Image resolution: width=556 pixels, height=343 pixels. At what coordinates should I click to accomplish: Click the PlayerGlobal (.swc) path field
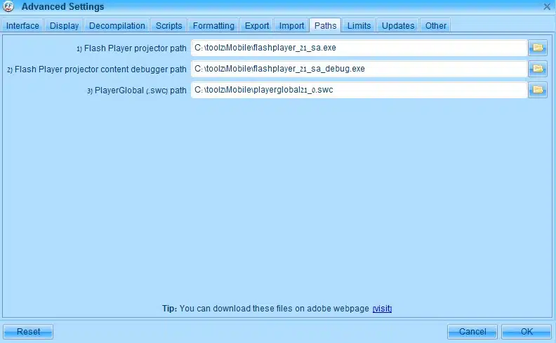pos(358,90)
